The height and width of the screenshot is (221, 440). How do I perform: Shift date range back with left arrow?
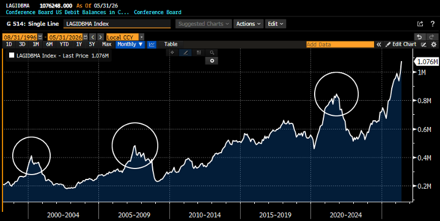click(93, 37)
